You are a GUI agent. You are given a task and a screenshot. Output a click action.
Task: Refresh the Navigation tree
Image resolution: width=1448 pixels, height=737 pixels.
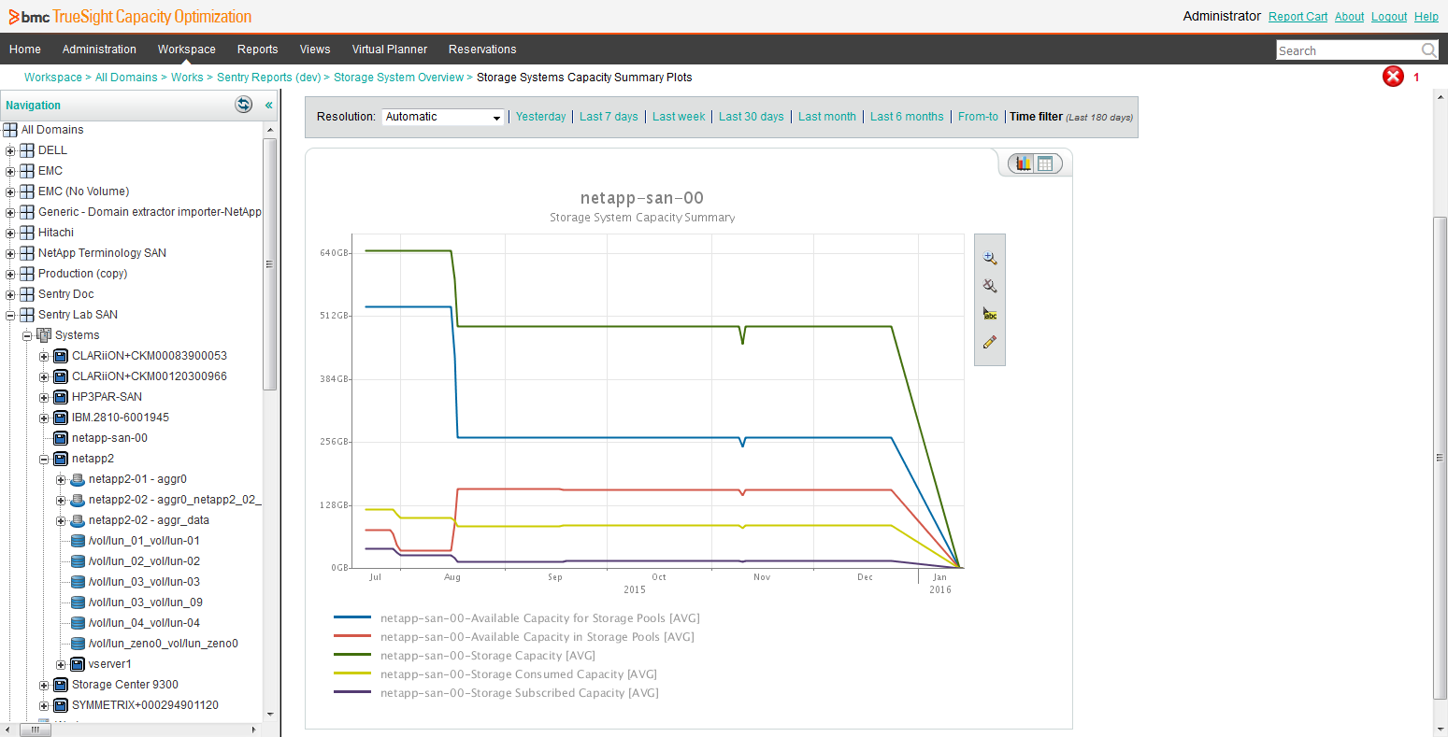click(x=244, y=105)
